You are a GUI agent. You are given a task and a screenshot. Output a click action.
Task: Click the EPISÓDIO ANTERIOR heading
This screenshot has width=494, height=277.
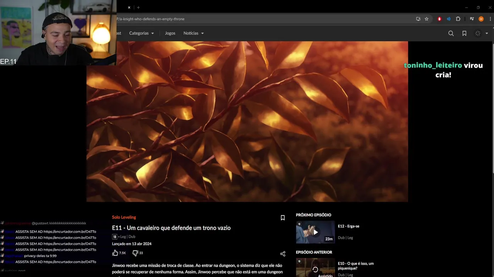(x=314, y=252)
